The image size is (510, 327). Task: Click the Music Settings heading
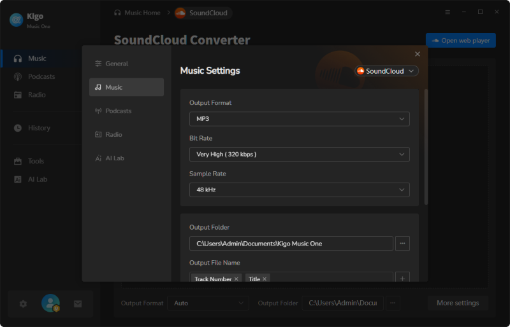coord(210,71)
